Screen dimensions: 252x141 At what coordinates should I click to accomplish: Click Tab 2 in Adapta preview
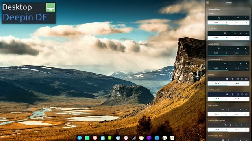pos(236,23)
